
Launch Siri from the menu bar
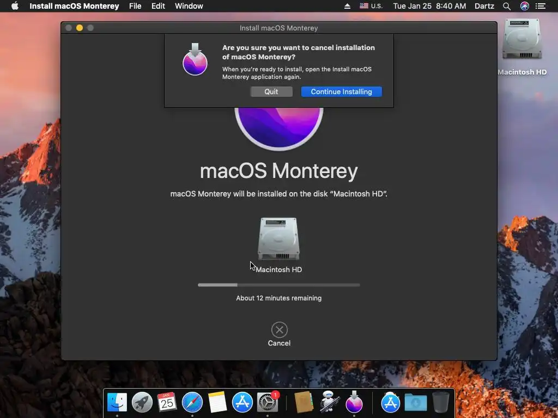(x=525, y=6)
